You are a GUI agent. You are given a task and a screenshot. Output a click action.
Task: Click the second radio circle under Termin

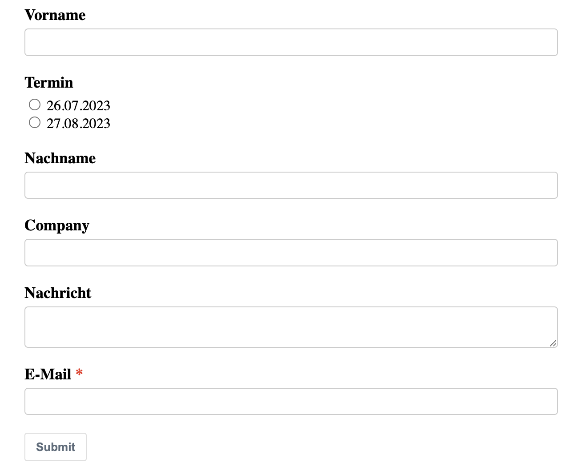(35, 121)
